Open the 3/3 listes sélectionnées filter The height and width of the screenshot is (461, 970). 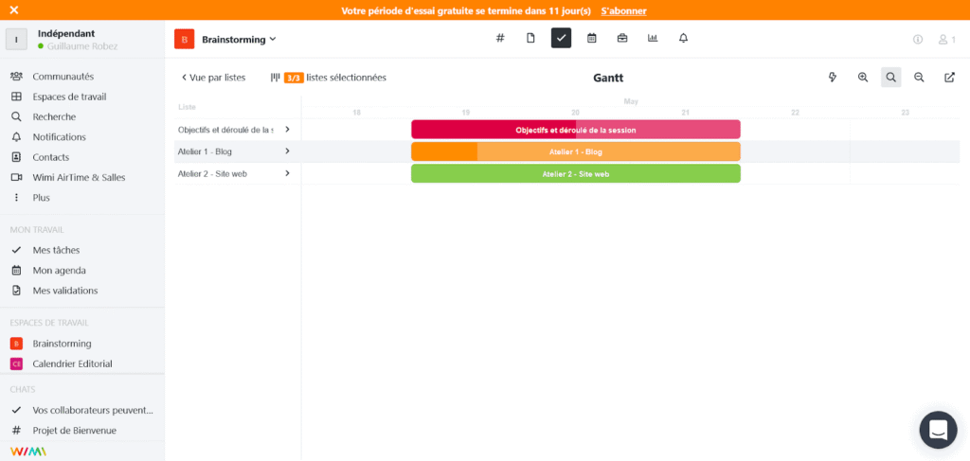[329, 78]
